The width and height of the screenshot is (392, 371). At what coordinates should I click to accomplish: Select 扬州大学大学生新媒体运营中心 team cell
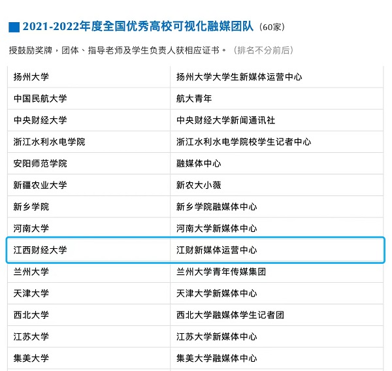tap(239, 77)
